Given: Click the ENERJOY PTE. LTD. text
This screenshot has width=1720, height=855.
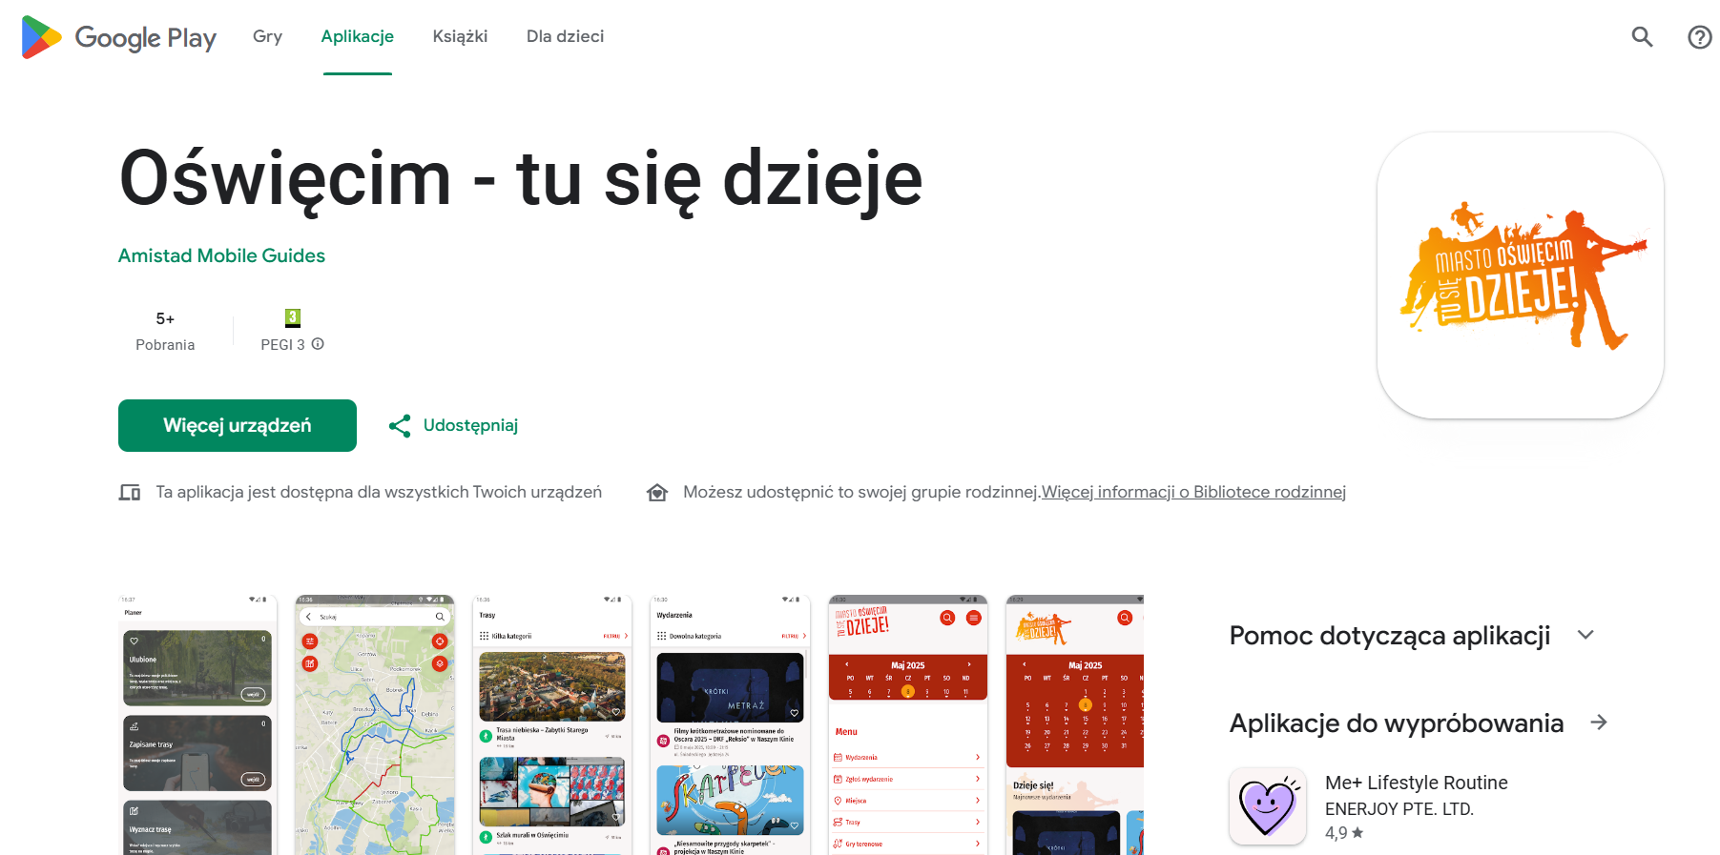Looking at the screenshot, I should tap(1399, 809).
